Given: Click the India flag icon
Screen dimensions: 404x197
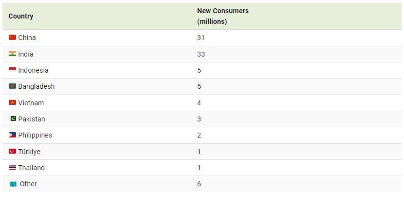Looking at the screenshot, I should tap(12, 54).
